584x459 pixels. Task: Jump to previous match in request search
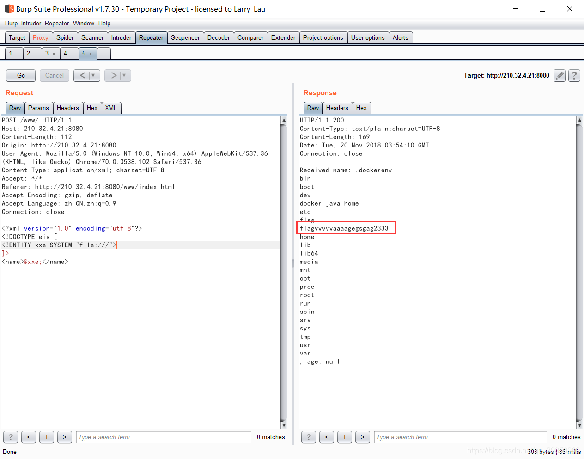click(29, 437)
